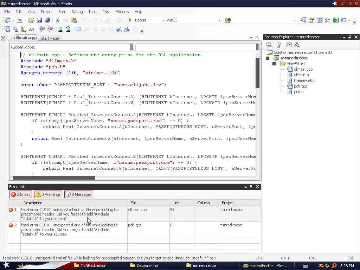The width and height of the screenshot is (360, 270).
Task: Open the File menu
Action: pos(7,12)
